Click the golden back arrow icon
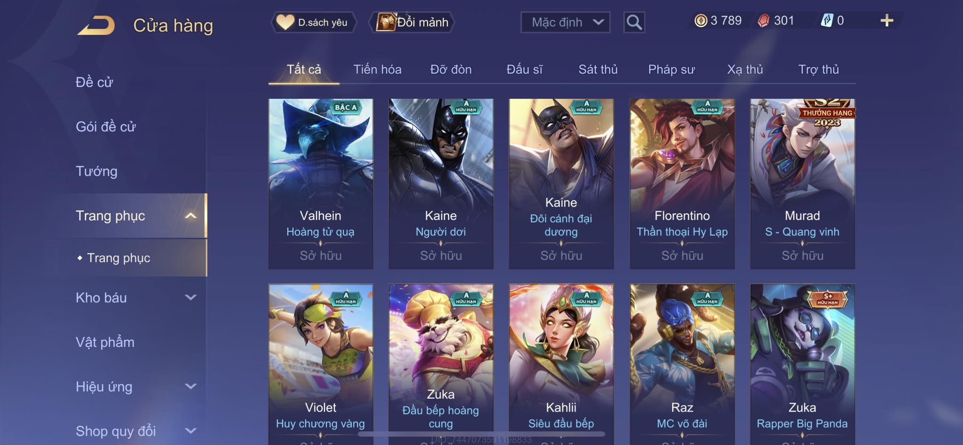This screenshot has width=963, height=445. (x=96, y=25)
